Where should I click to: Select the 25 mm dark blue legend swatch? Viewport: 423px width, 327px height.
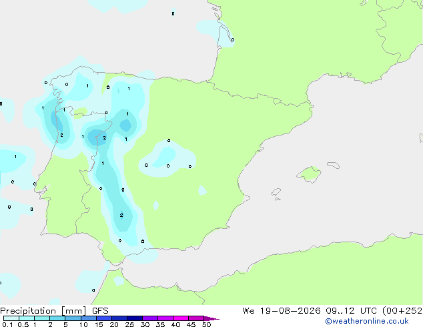pyautogui.click(x=134, y=318)
